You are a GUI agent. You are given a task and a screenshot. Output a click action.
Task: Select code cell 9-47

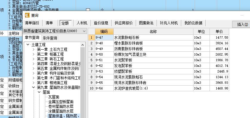[104, 37]
